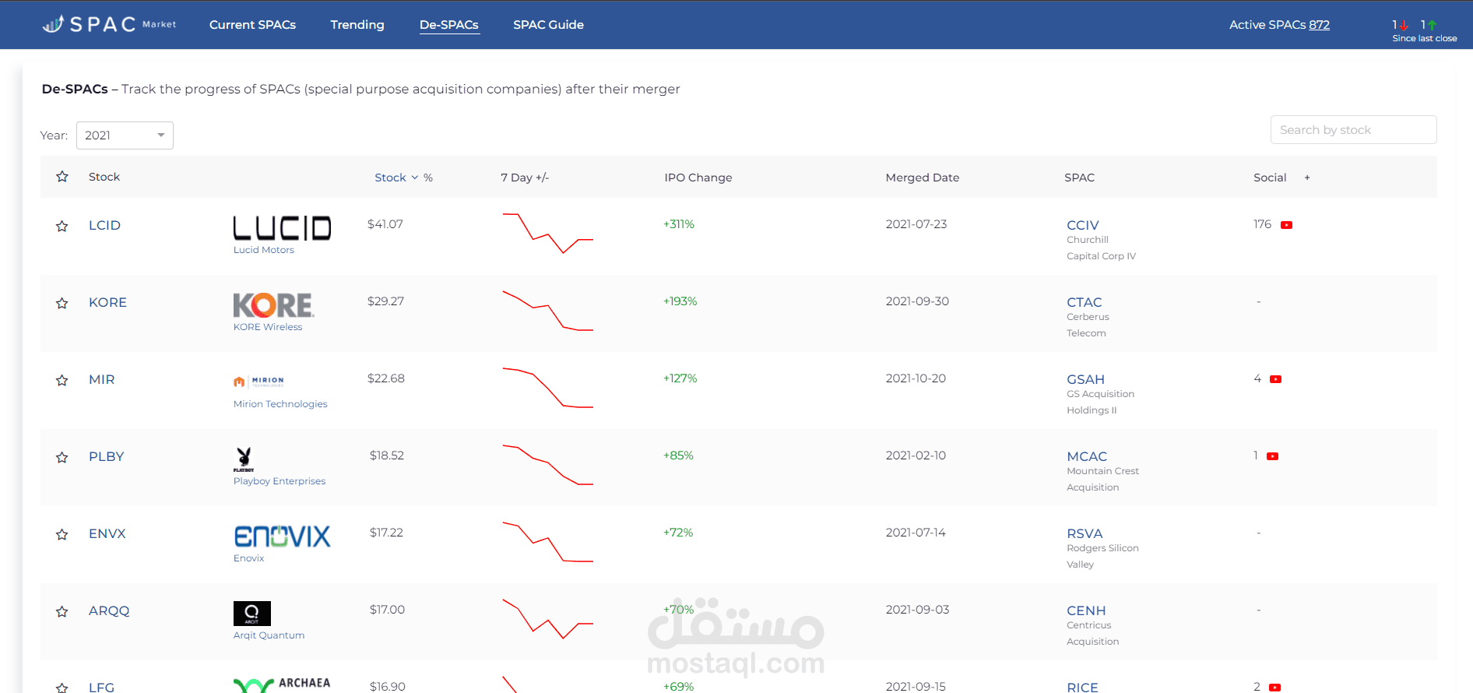1473x693 pixels.
Task: Click the SPAC Market logo
Action: click(x=109, y=24)
